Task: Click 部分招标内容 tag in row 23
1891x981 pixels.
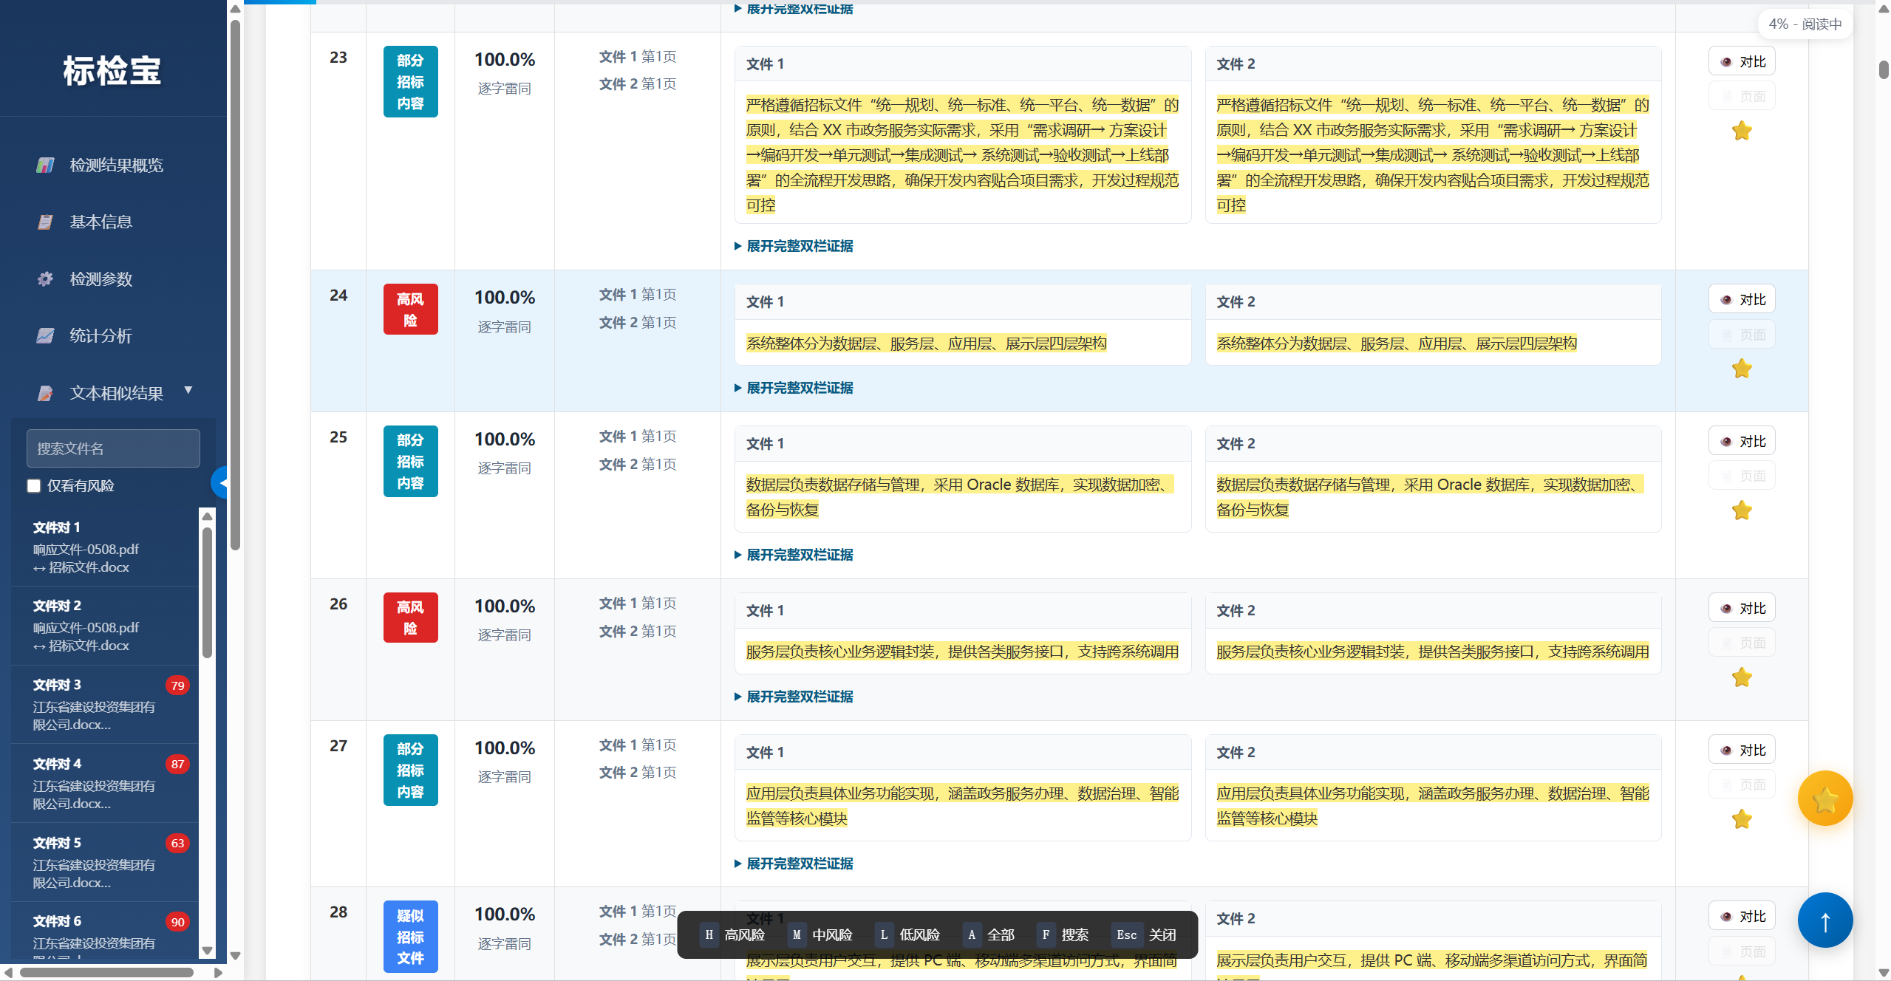Action: [x=410, y=82]
